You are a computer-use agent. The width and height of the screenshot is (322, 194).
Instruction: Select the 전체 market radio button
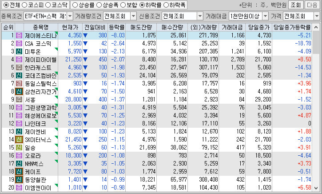6,5
